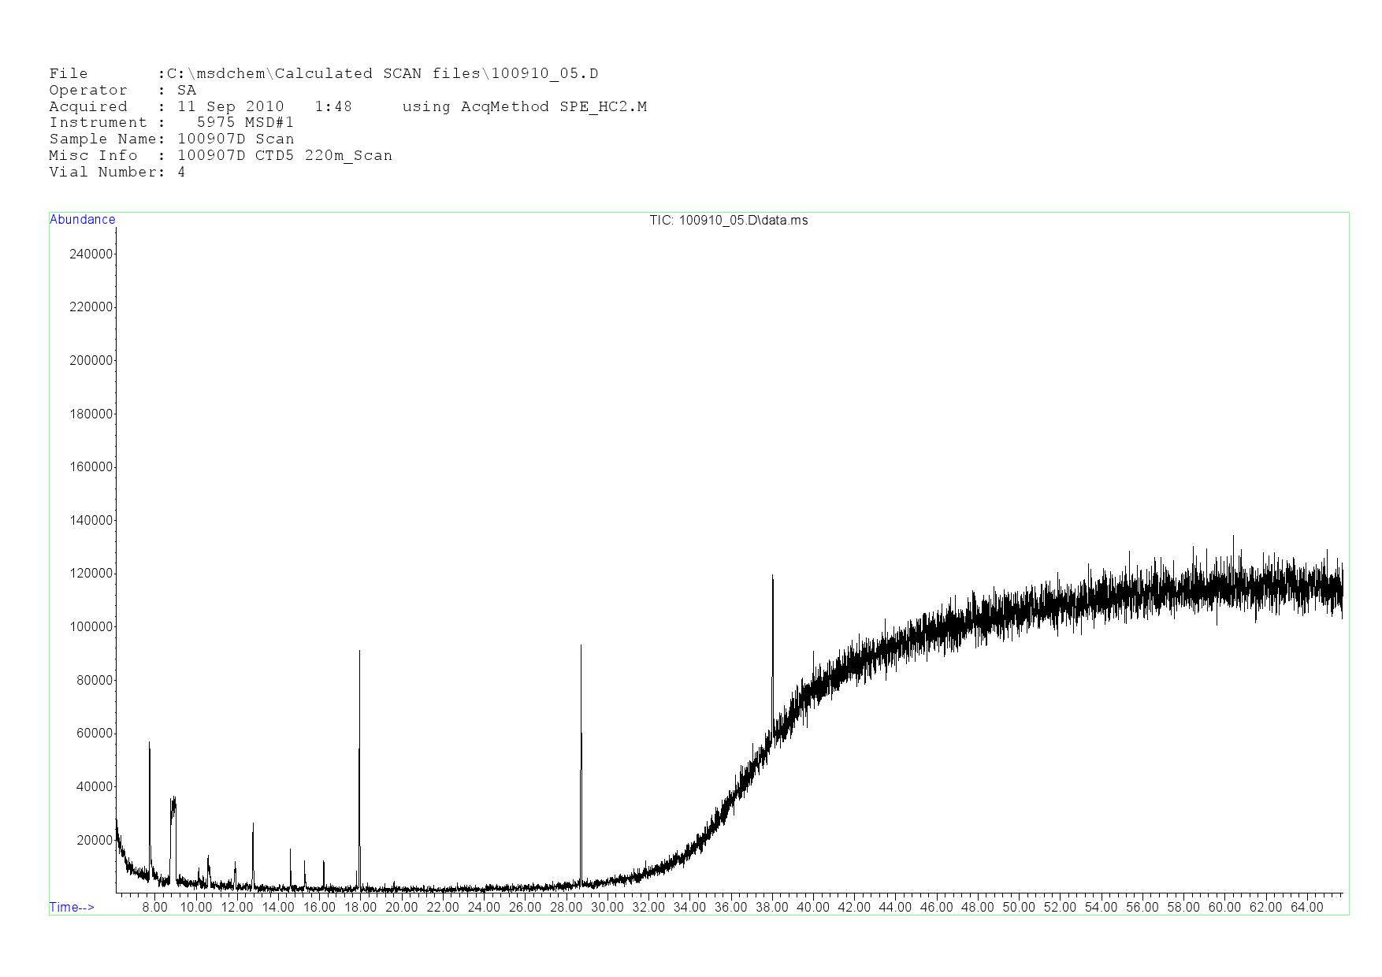Click the 120000 abundance tick label
Screen dimensions: 1382x977
pos(91,574)
